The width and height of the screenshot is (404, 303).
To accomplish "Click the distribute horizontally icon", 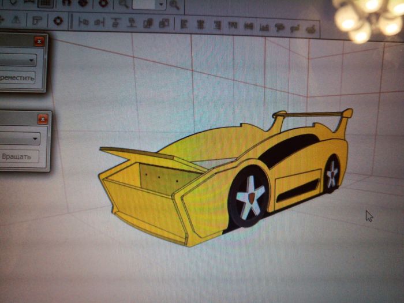I will pos(249,27).
